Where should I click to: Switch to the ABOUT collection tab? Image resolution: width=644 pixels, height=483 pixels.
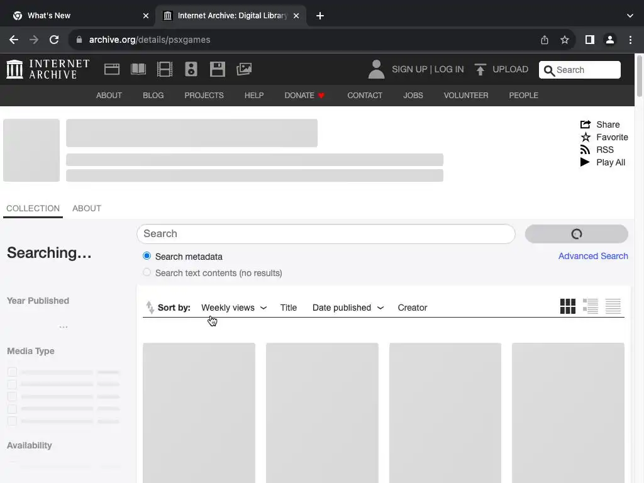(x=87, y=208)
